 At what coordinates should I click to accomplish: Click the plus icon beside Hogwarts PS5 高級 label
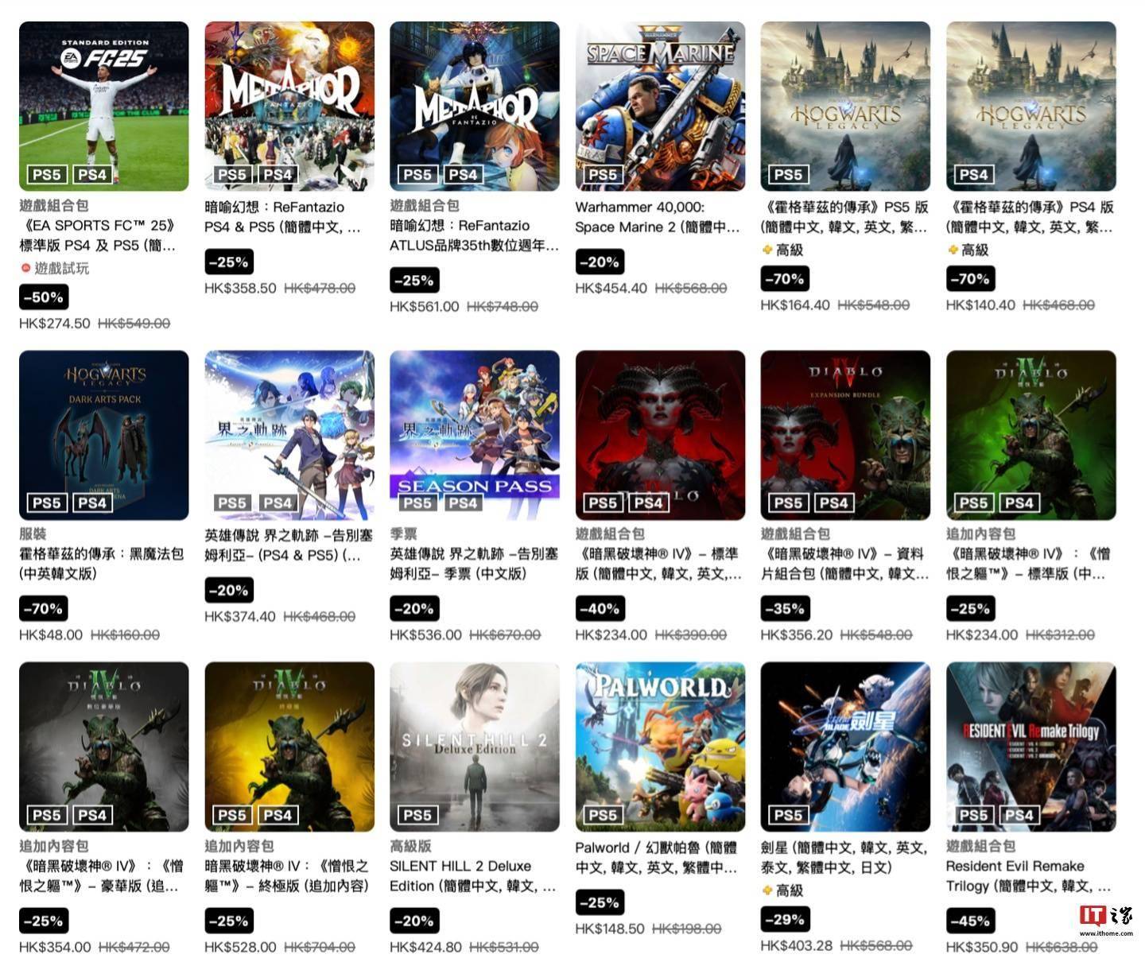tap(767, 250)
